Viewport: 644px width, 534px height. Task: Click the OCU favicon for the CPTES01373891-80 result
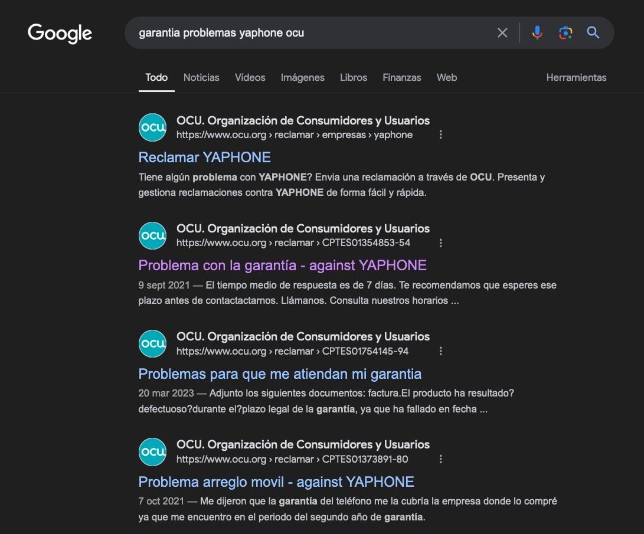tap(152, 452)
